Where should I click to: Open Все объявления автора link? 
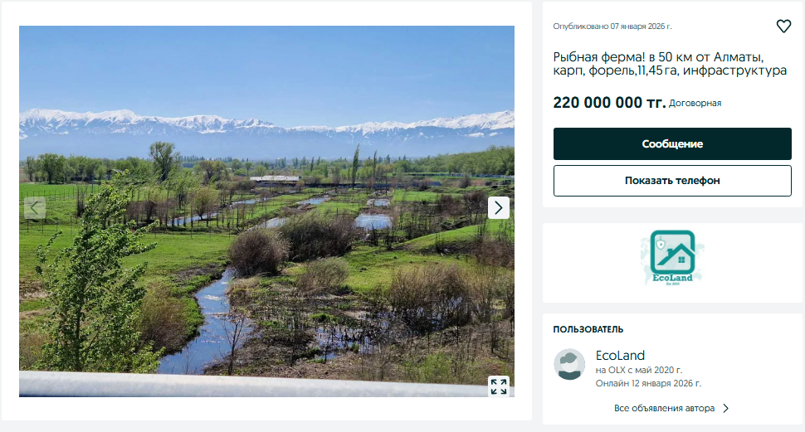tap(665, 408)
